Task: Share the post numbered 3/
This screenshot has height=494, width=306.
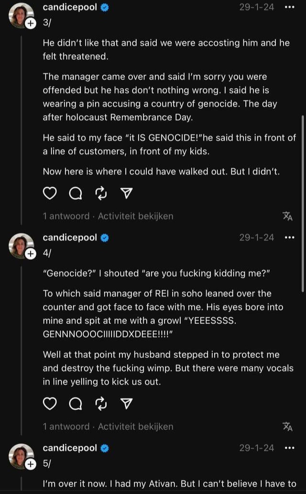Action: [126, 193]
